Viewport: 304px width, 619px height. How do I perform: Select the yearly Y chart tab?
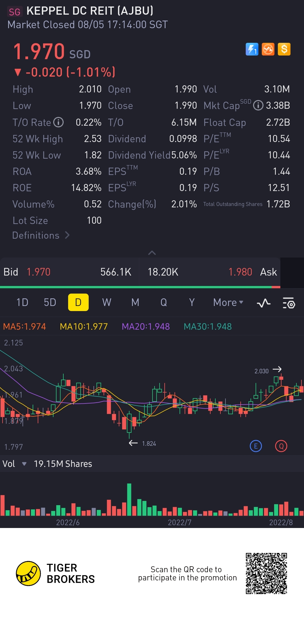[192, 302]
